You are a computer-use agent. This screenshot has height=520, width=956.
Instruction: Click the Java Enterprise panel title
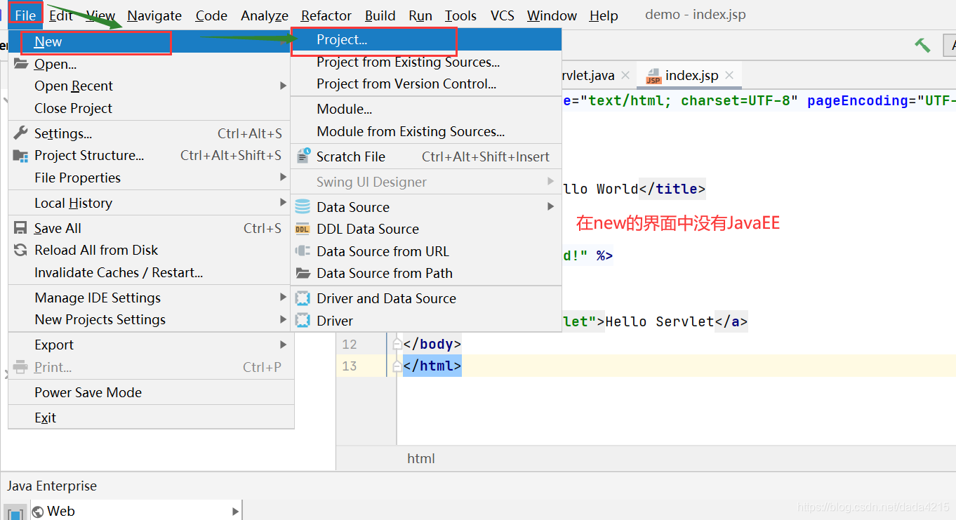pos(52,486)
